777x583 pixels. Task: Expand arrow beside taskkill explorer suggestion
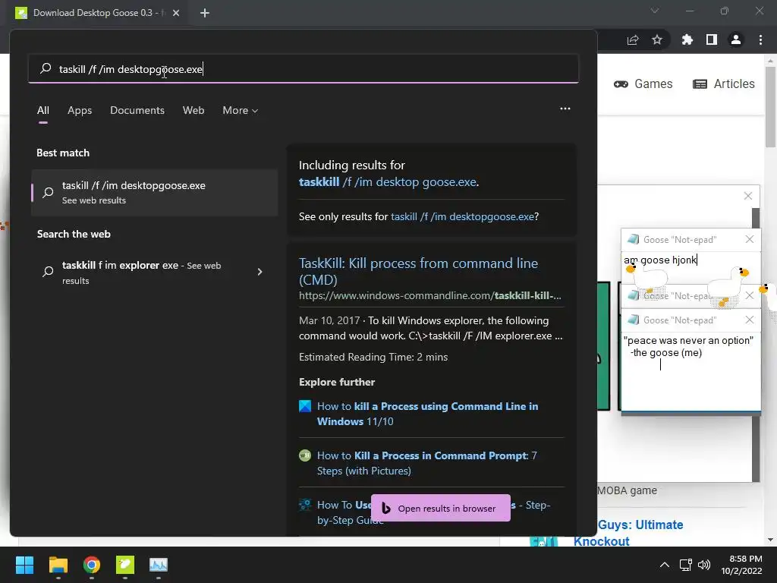click(x=260, y=272)
